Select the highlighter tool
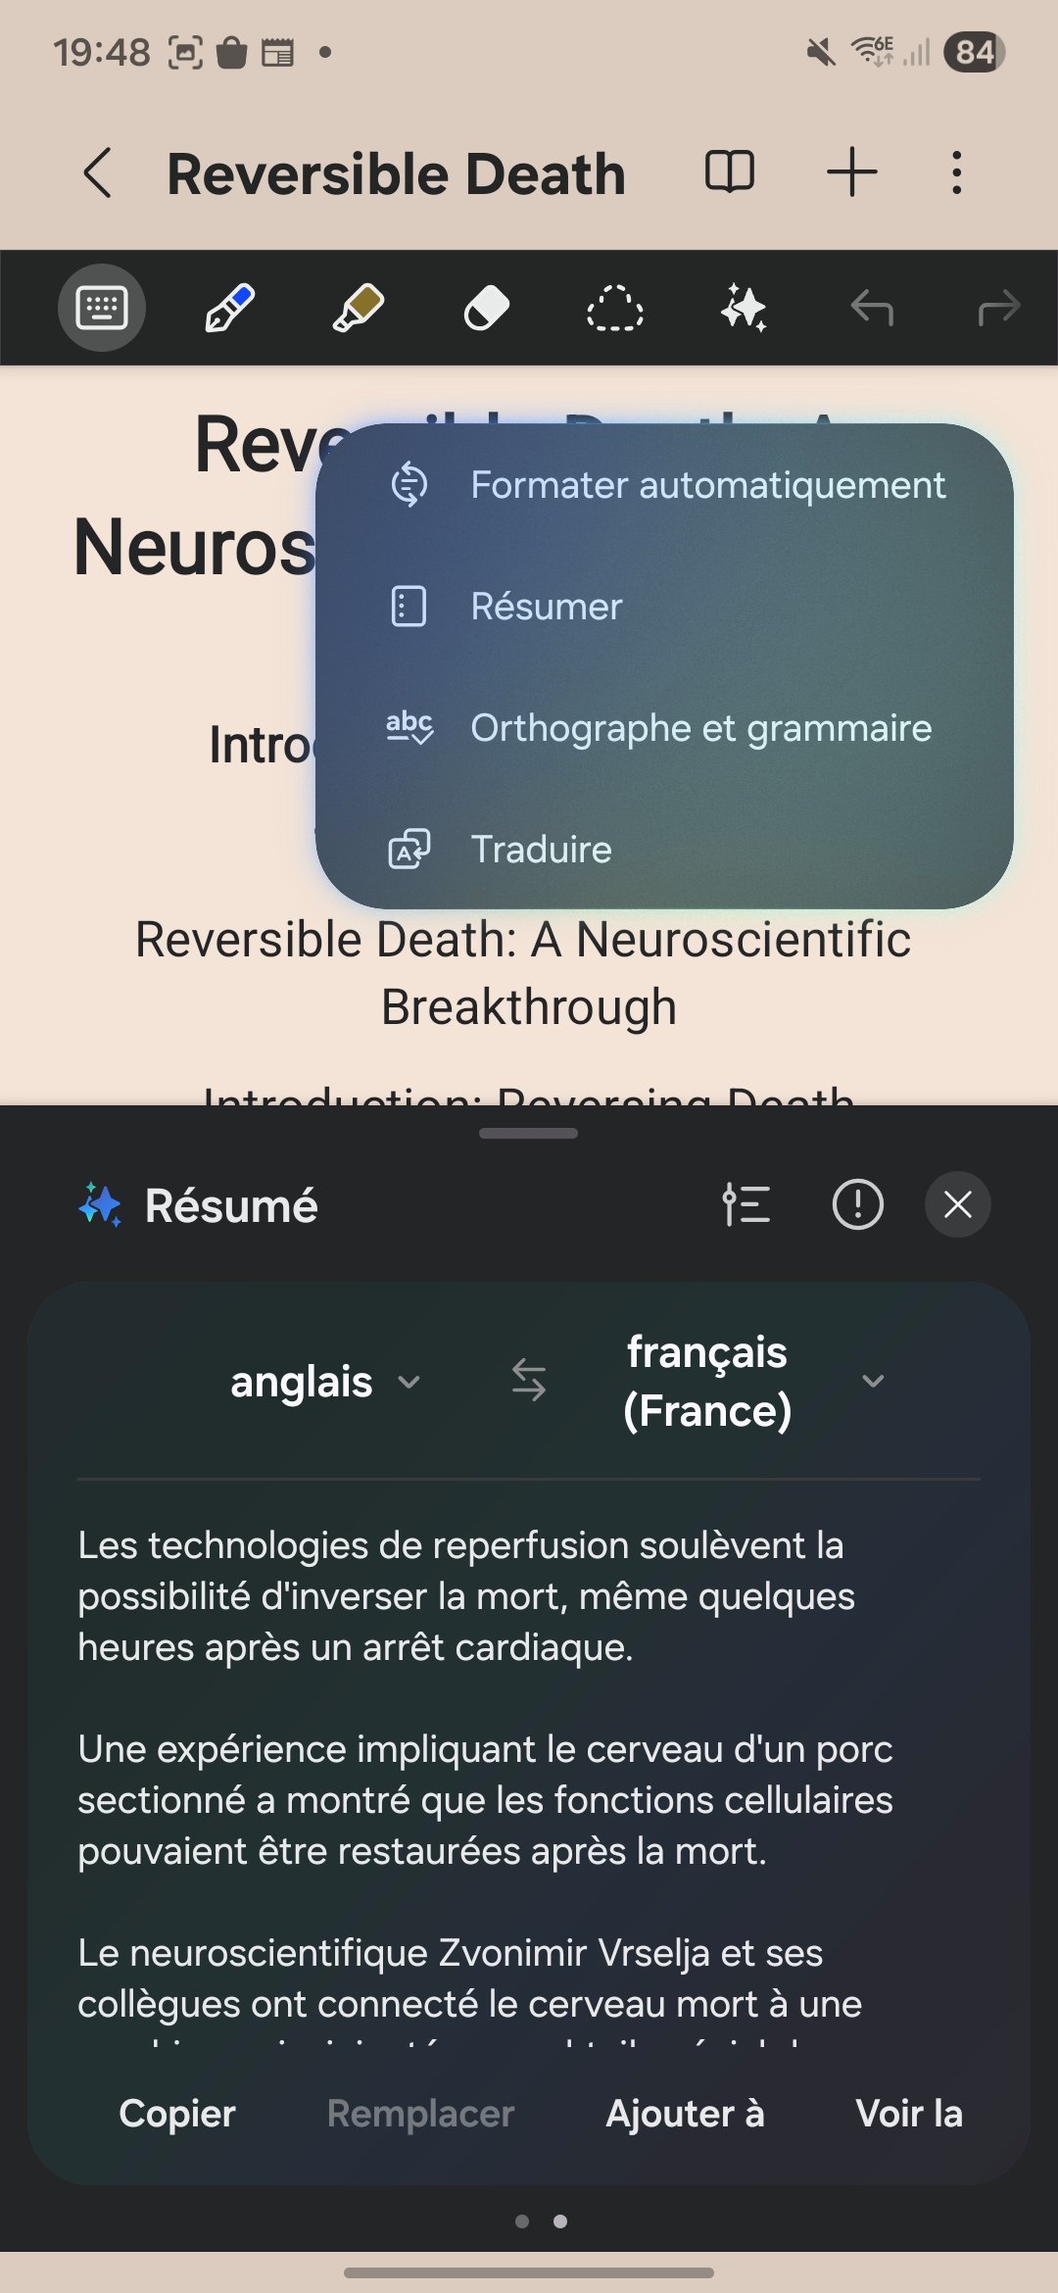 (358, 309)
